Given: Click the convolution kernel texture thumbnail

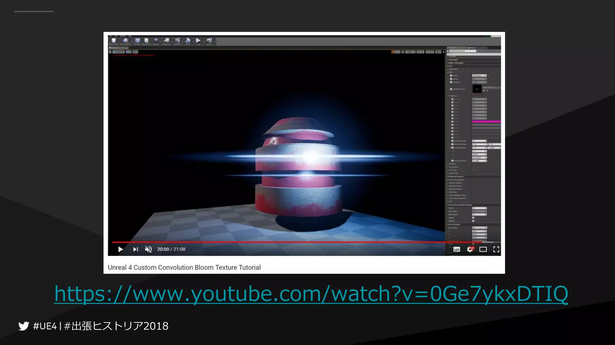Looking at the screenshot, I should click(x=477, y=89).
